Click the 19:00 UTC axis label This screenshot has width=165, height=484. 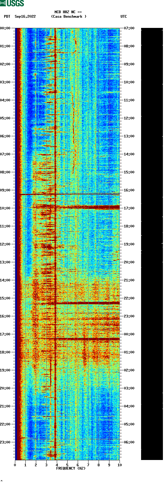pos(129,244)
